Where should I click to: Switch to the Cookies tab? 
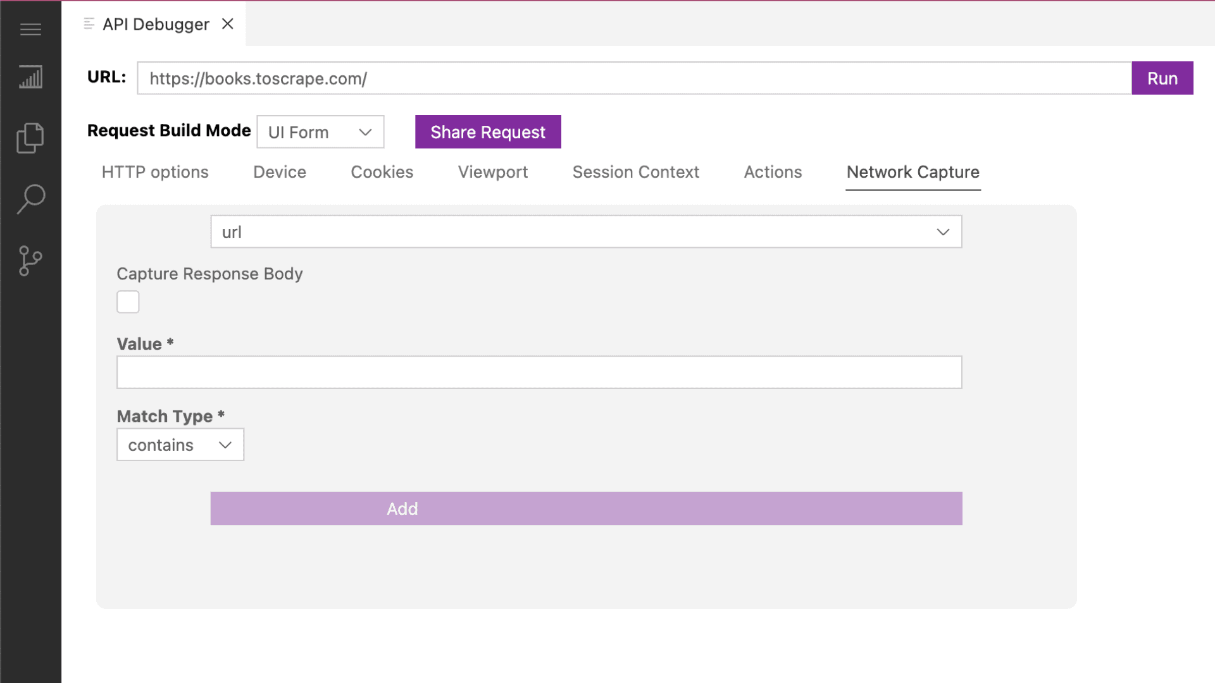click(382, 172)
